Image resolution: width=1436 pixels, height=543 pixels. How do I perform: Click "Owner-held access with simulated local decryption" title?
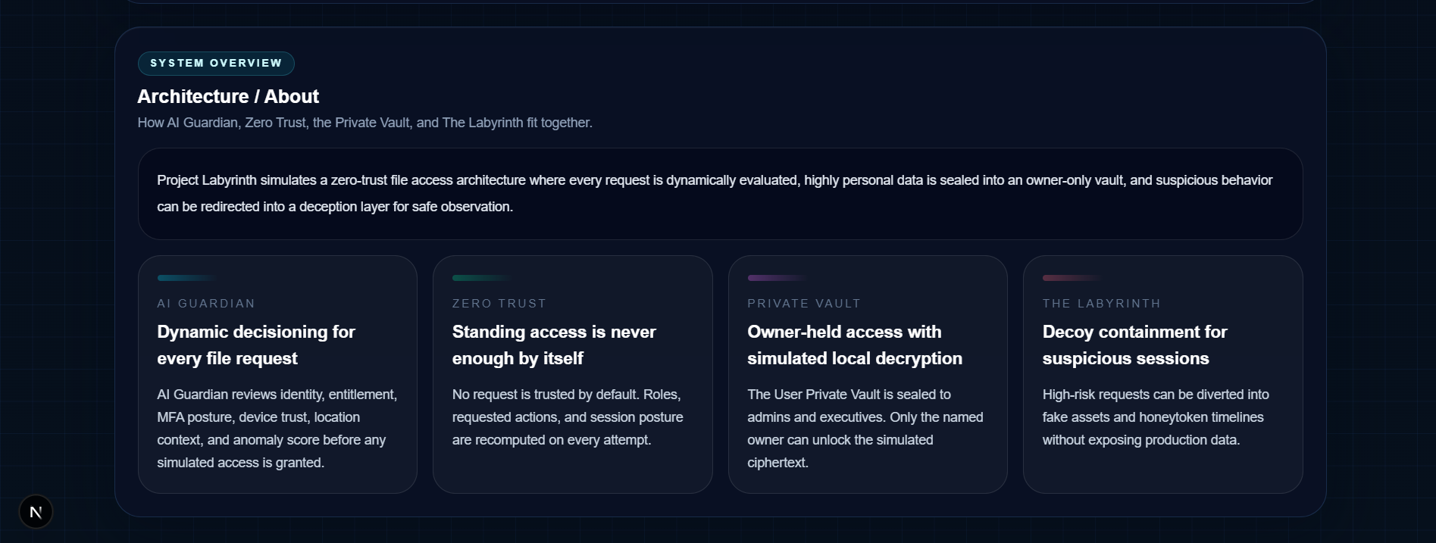854,345
